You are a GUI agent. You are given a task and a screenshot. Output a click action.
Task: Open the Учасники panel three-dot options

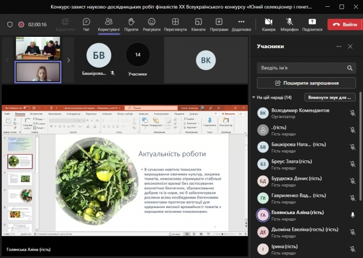pos(339,46)
